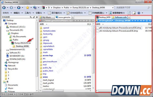Select Recycle Bin in folder tree

pyautogui.click(x=13, y=69)
